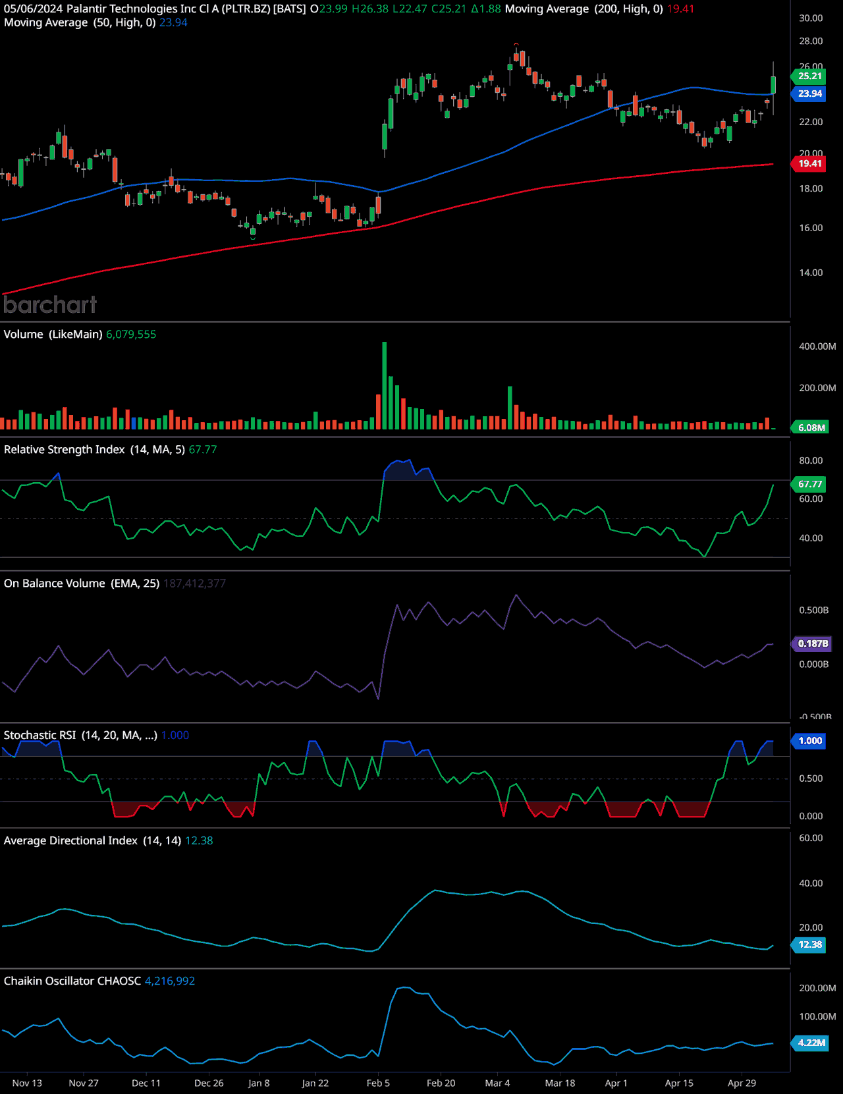The height and width of the screenshot is (1094, 843).
Task: Click the 100.00M Chaikin axis label
Action: (817, 1016)
